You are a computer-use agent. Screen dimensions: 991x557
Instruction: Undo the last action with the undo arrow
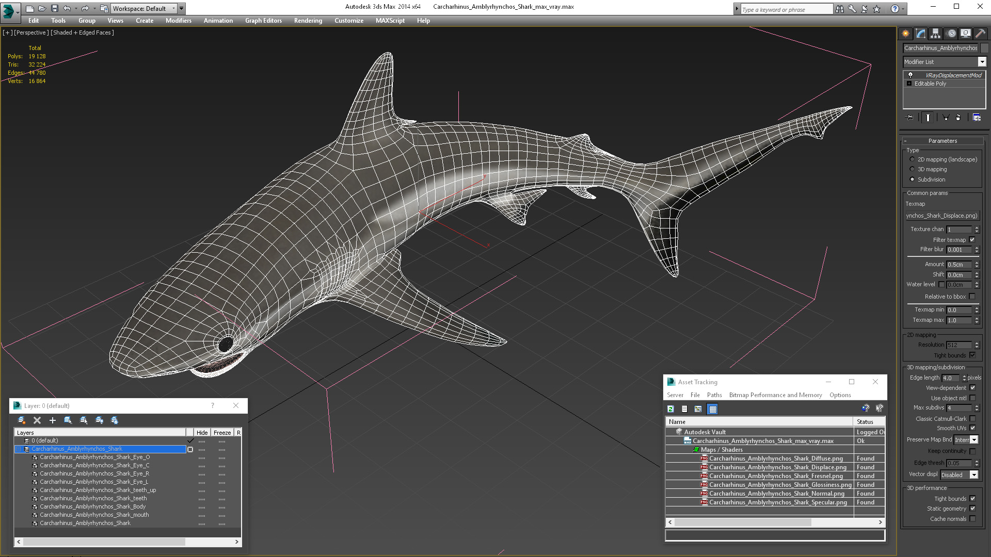67,8
